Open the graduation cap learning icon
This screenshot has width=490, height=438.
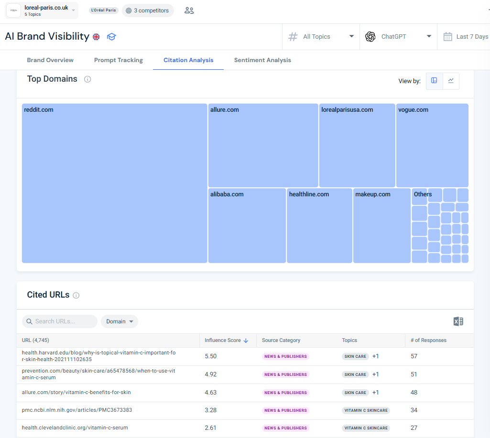(111, 37)
